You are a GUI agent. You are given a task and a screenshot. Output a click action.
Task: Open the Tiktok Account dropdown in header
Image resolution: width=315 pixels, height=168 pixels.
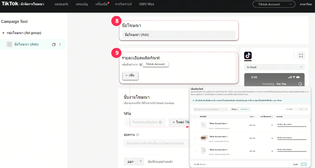[274, 4]
